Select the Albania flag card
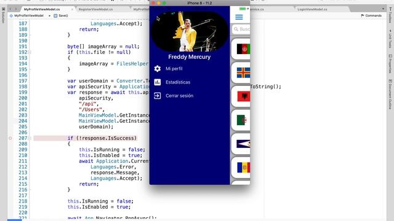The image size is (394, 221). (x=241, y=96)
